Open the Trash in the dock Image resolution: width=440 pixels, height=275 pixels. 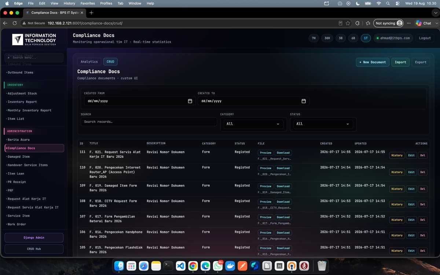tap(322, 266)
